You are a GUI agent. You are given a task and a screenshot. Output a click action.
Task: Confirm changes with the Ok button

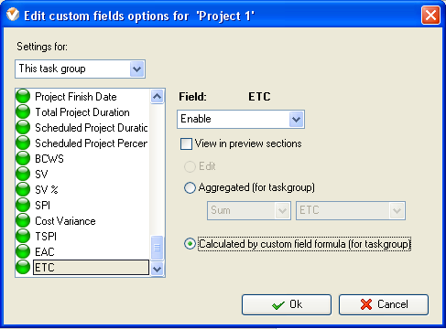point(287,304)
